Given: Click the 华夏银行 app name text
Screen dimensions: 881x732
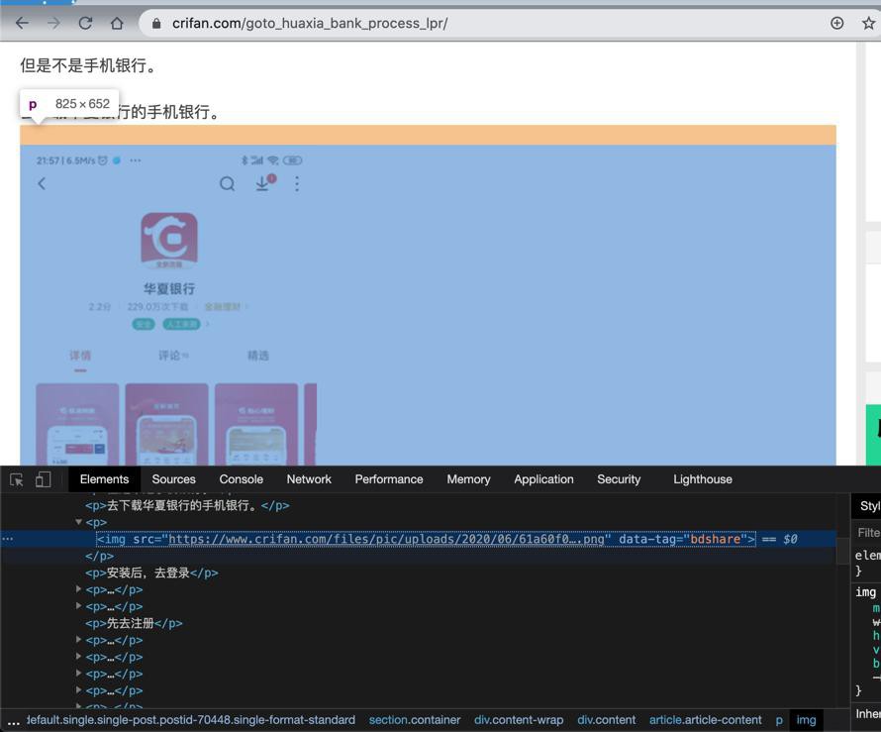Looking at the screenshot, I should pyautogui.click(x=169, y=289).
